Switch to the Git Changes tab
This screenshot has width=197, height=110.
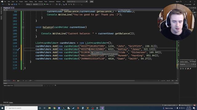[193, 62]
